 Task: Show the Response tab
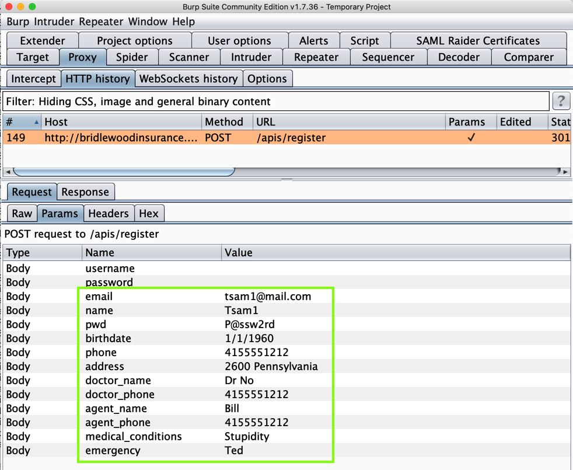(x=85, y=192)
